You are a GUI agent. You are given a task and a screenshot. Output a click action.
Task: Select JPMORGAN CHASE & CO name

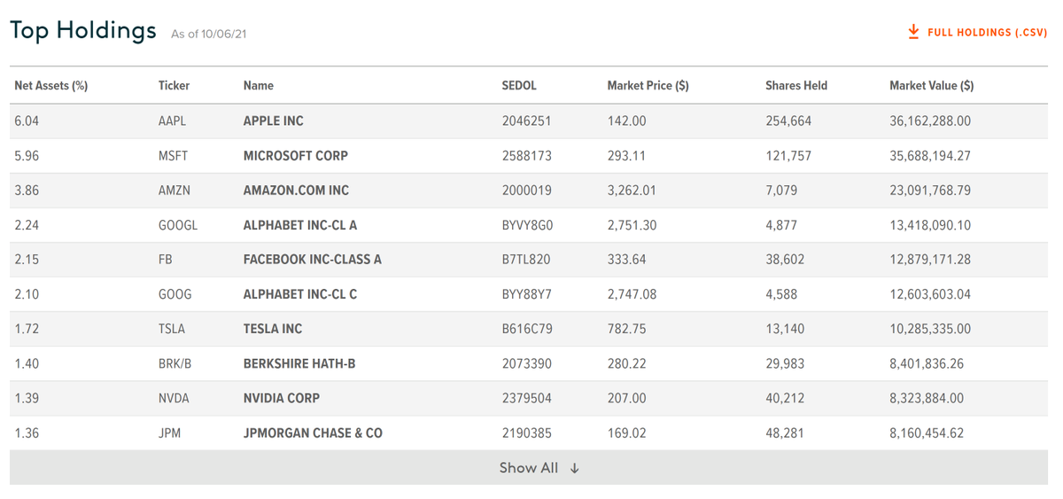(x=313, y=433)
